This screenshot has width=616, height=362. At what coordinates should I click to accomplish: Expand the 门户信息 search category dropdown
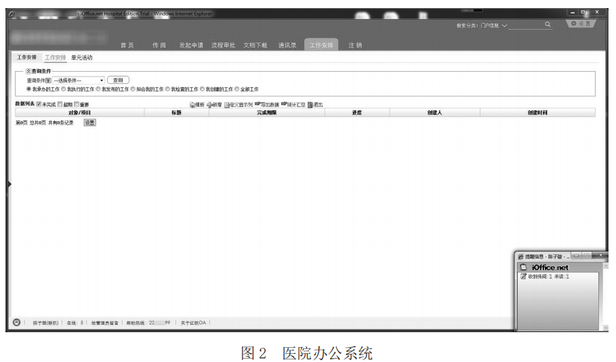click(x=504, y=26)
